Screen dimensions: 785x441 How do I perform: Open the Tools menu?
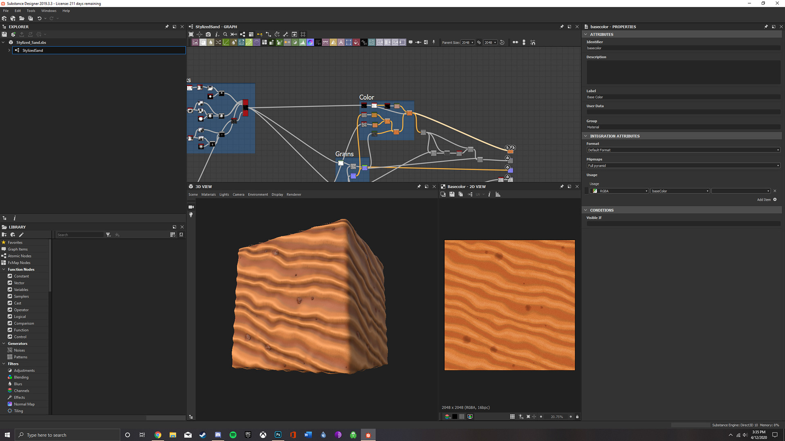(31, 11)
